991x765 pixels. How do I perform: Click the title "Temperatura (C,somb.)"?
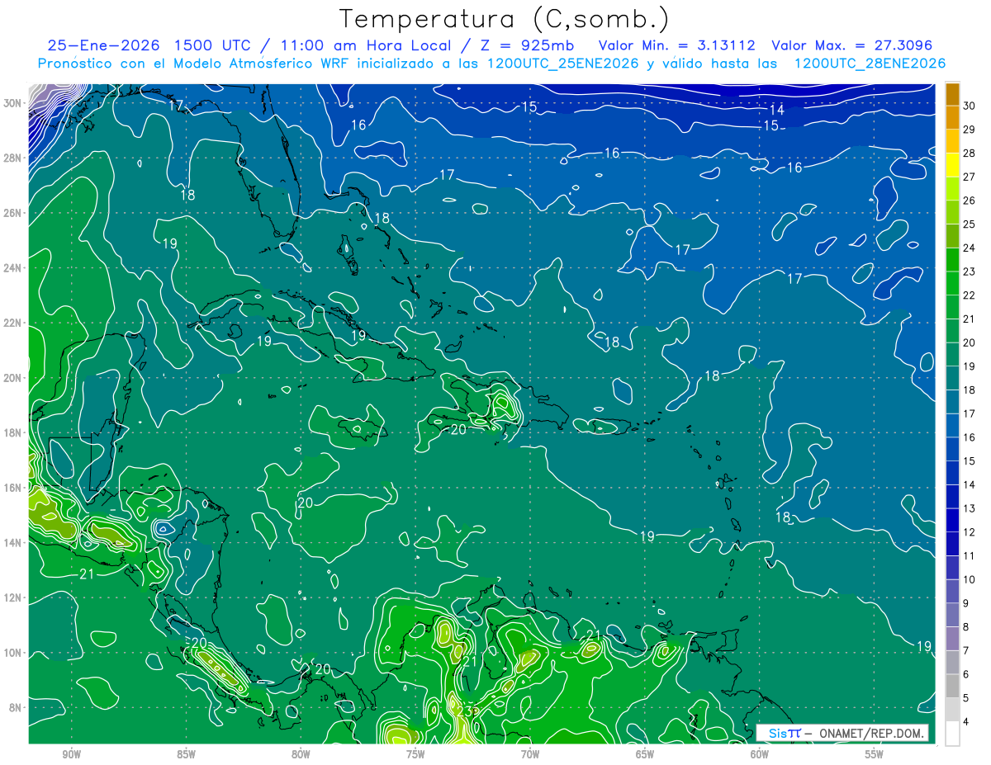(x=505, y=18)
